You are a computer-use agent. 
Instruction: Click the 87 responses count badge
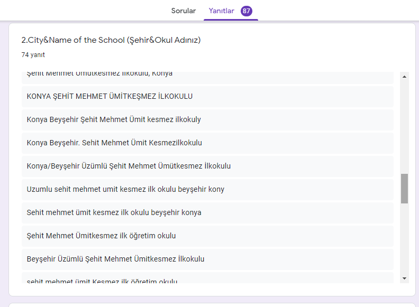click(246, 11)
